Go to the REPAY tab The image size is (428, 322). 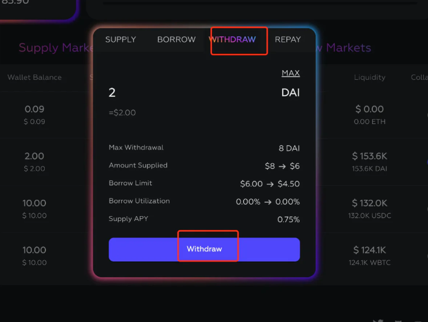coord(288,39)
